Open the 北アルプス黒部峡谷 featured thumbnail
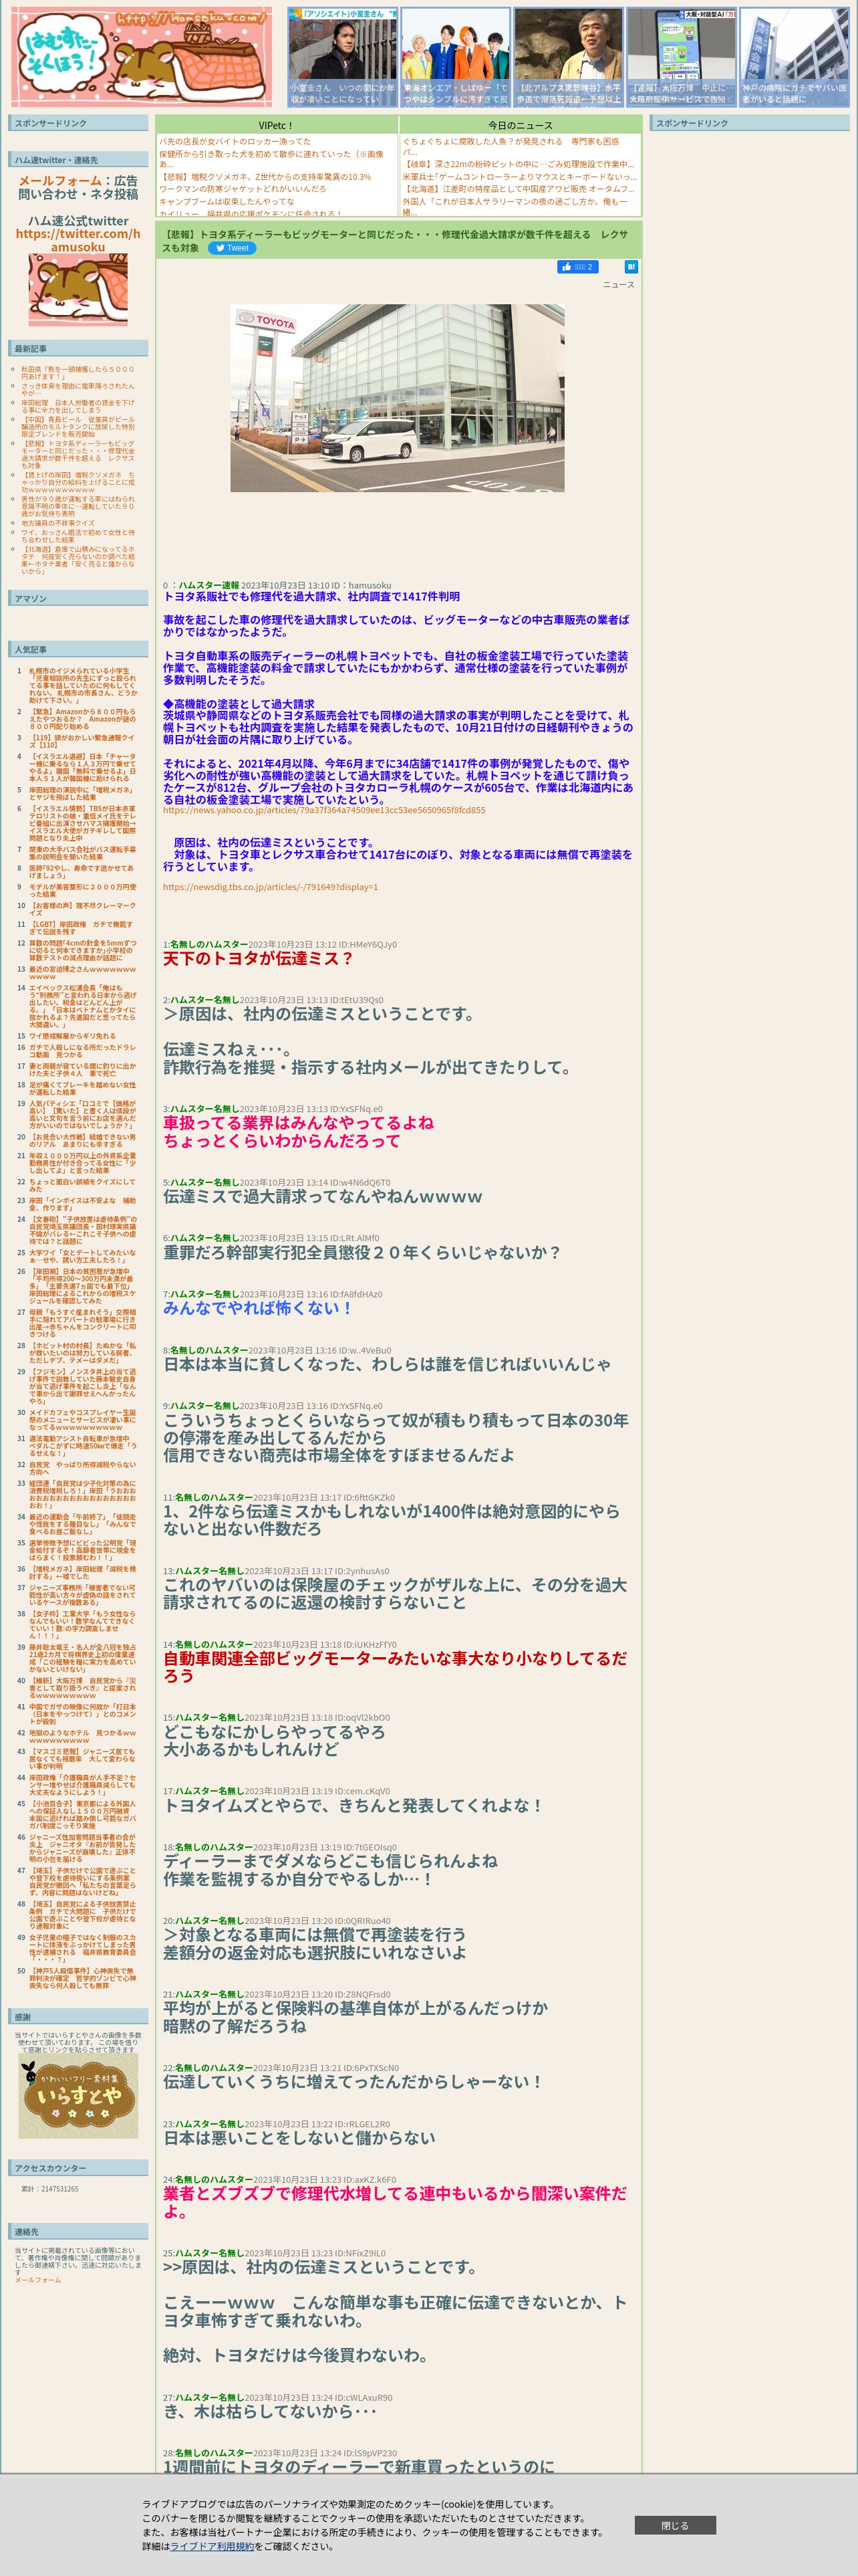Screen dimensions: 858x2576 pos(569,57)
